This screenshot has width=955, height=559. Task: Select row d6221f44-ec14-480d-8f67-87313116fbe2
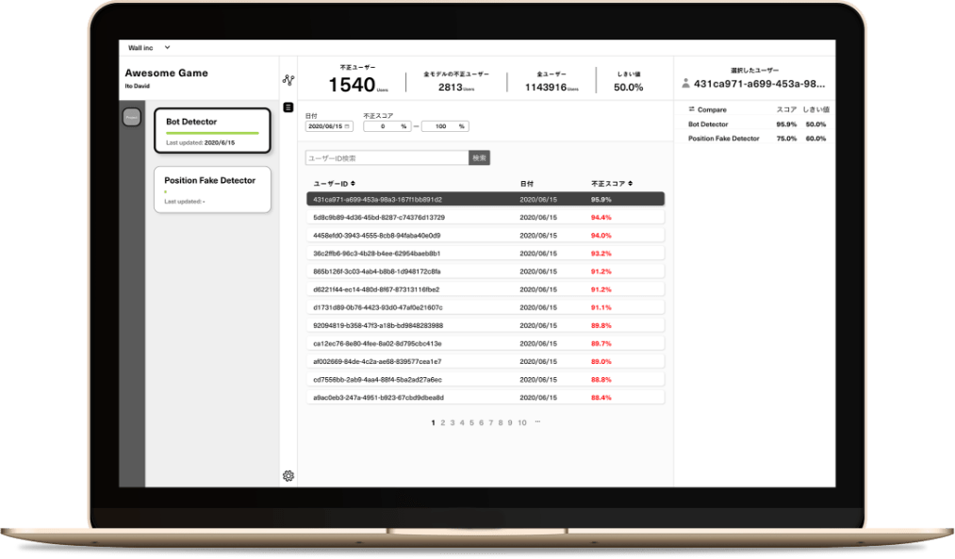tap(486, 289)
